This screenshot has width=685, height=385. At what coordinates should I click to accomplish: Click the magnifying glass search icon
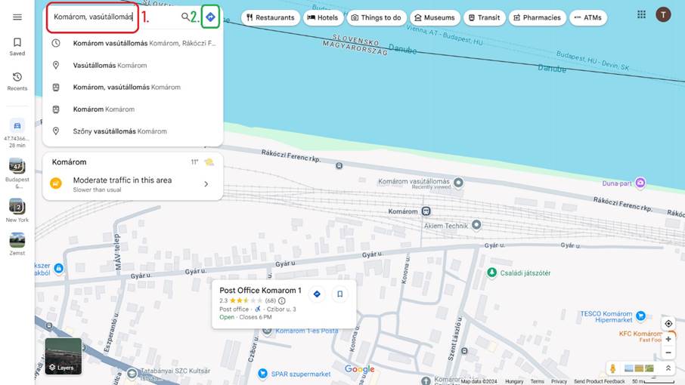pyautogui.click(x=185, y=17)
